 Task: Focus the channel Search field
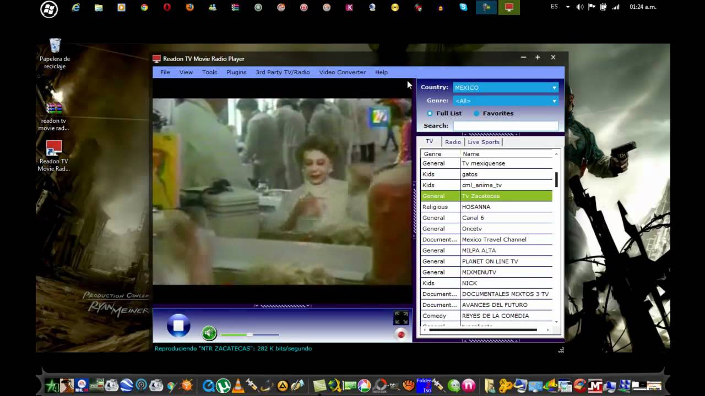tap(506, 126)
